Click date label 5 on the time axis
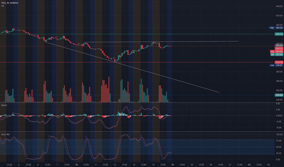This screenshot has width=284, height=167. tap(19, 165)
